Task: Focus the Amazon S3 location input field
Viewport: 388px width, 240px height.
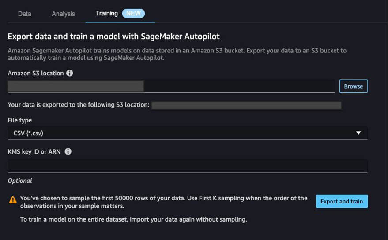Action: pyautogui.click(x=238, y=86)
